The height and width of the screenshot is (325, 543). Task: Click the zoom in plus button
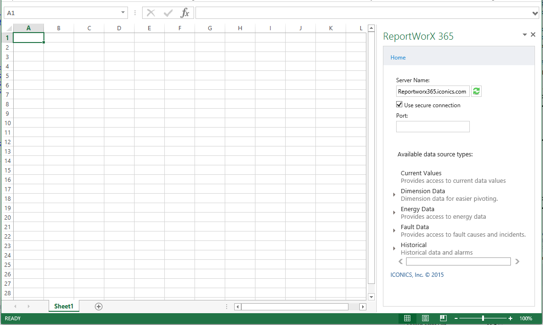pos(510,318)
